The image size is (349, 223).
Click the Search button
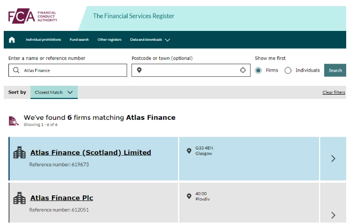tap(335, 70)
